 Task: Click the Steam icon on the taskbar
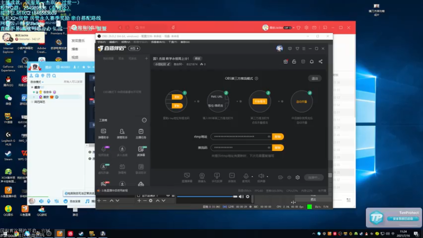(x=81, y=233)
